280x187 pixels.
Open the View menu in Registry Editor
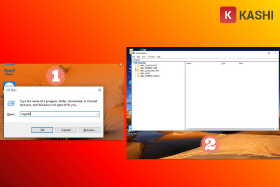click(x=144, y=57)
